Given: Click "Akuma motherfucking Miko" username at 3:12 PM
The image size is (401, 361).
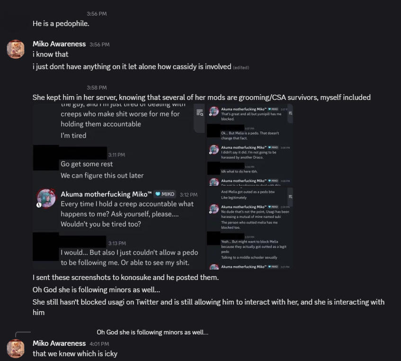Looking at the screenshot, I should pos(106,194).
